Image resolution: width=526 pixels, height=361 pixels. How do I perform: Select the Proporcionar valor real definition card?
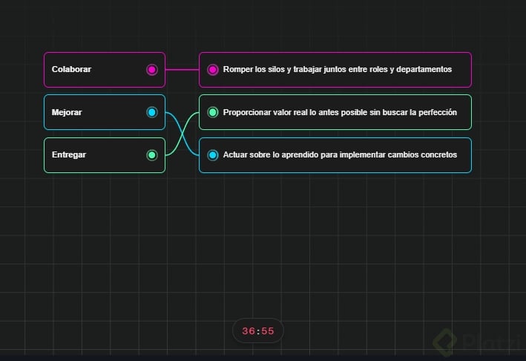coord(335,112)
